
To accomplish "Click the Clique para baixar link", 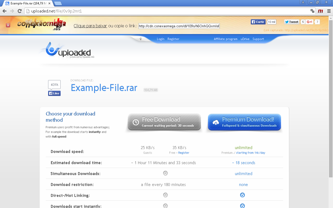I will [90, 26].
